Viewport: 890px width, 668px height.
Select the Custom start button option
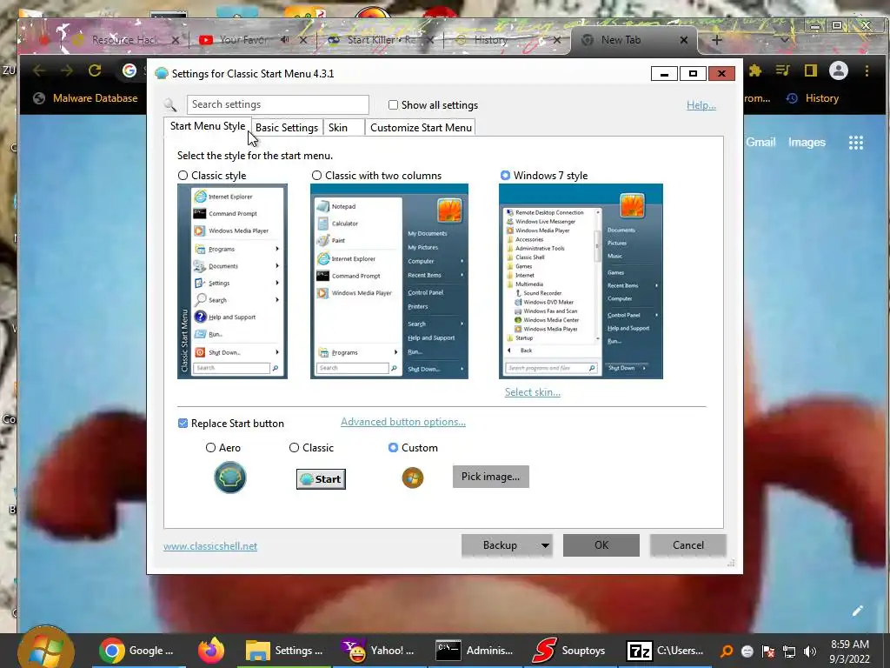coord(393,448)
